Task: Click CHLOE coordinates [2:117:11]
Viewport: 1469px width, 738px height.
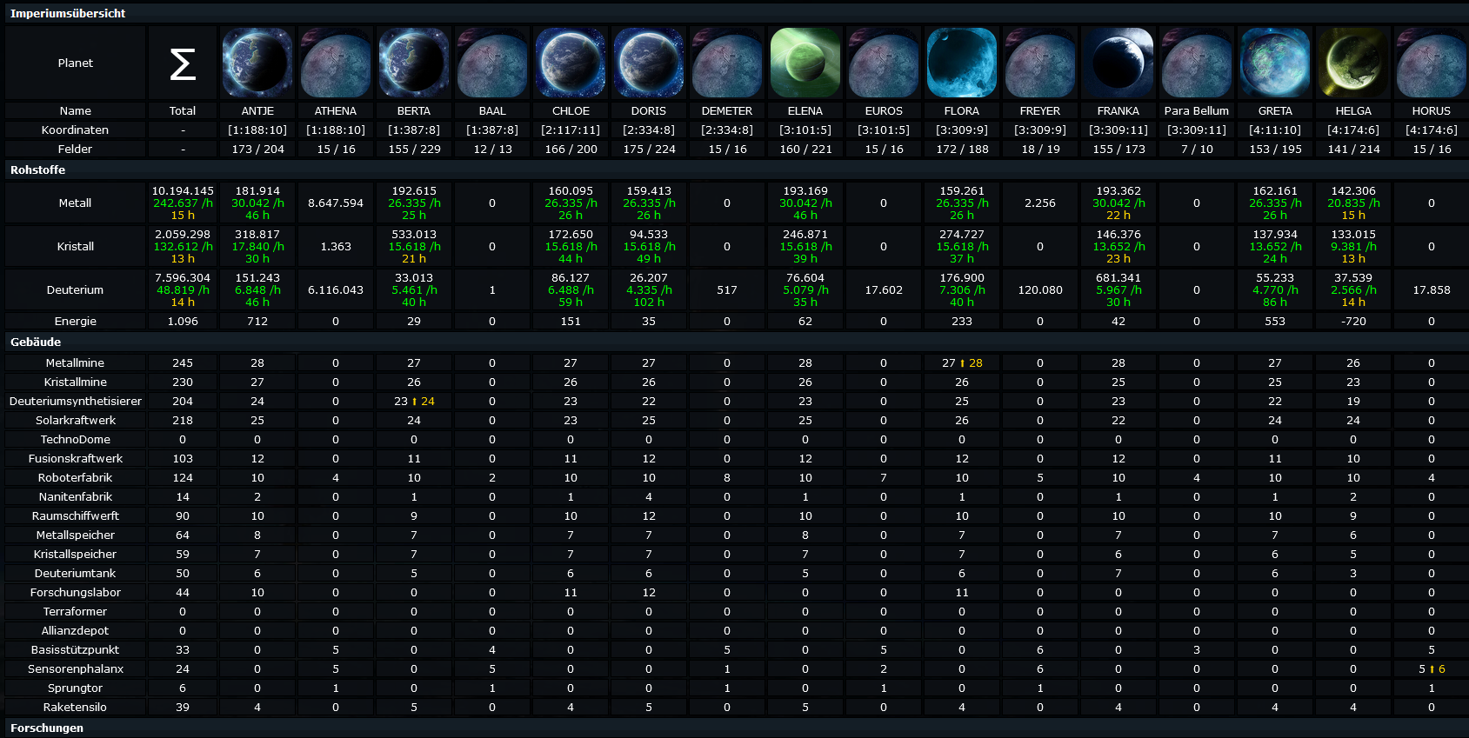Action: 570,130
